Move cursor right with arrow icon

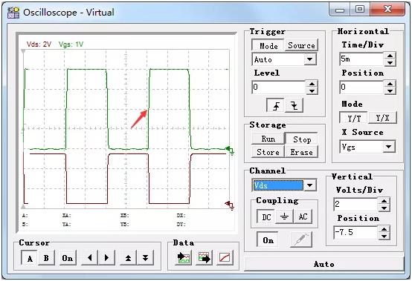(x=106, y=258)
